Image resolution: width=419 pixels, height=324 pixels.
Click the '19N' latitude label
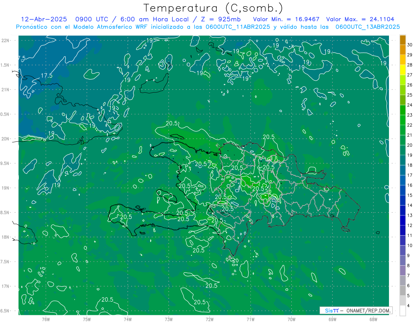pyautogui.click(x=6, y=188)
